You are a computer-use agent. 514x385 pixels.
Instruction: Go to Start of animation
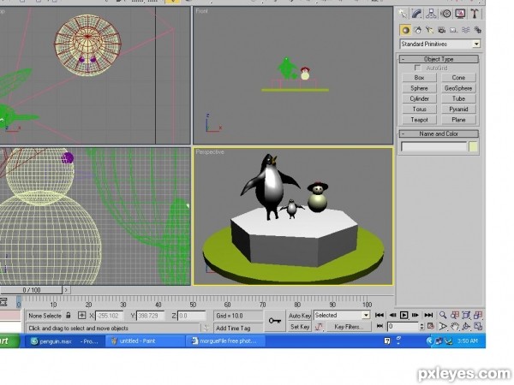pyautogui.click(x=380, y=315)
